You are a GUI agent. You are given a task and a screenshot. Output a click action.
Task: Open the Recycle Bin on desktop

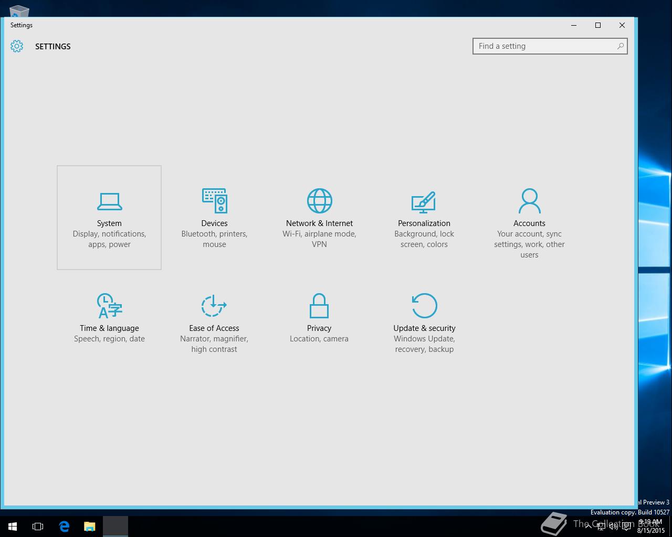point(19,10)
